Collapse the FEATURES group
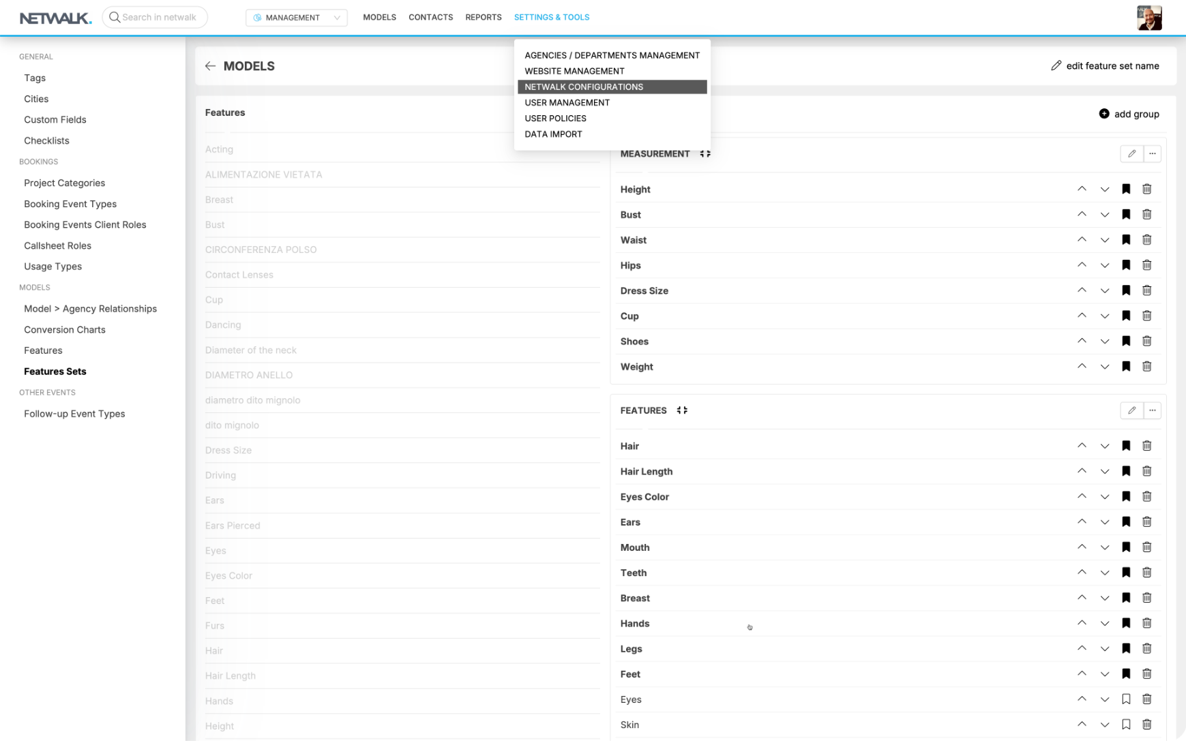The width and height of the screenshot is (1186, 741). [x=682, y=410]
